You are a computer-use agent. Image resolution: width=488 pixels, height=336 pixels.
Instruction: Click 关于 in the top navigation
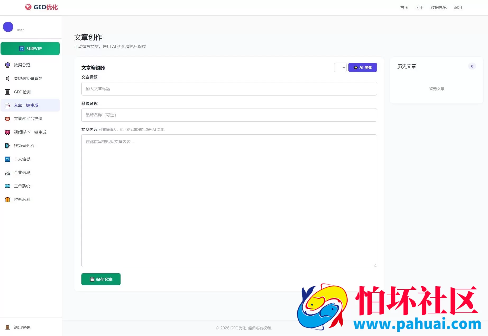coord(419,8)
